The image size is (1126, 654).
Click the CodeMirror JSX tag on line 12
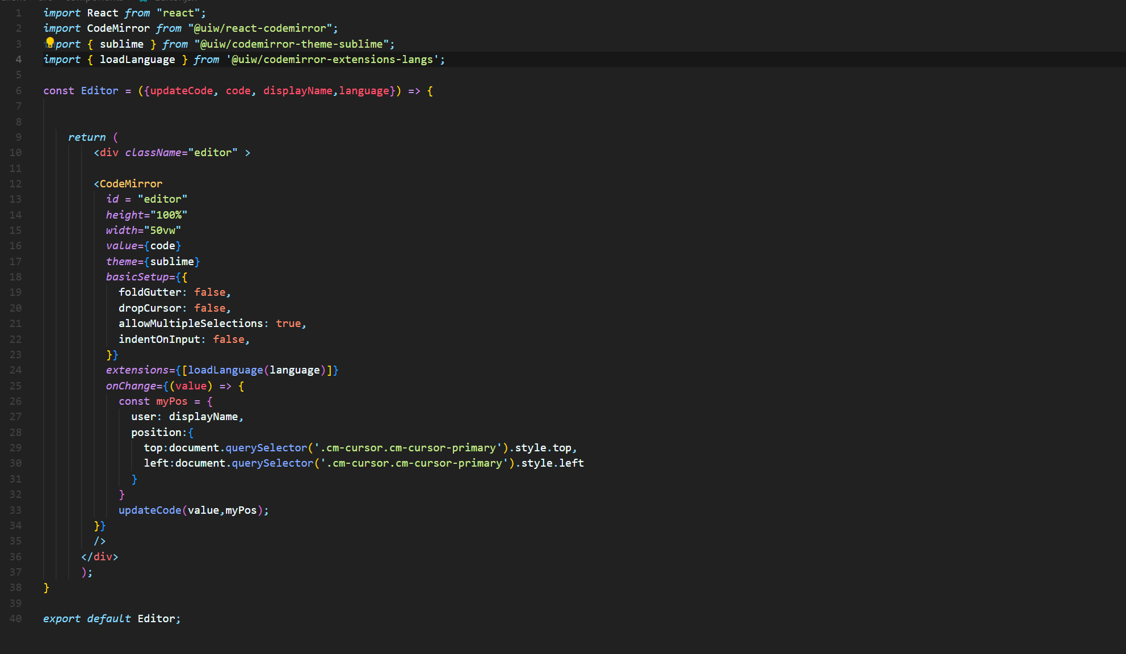(131, 184)
